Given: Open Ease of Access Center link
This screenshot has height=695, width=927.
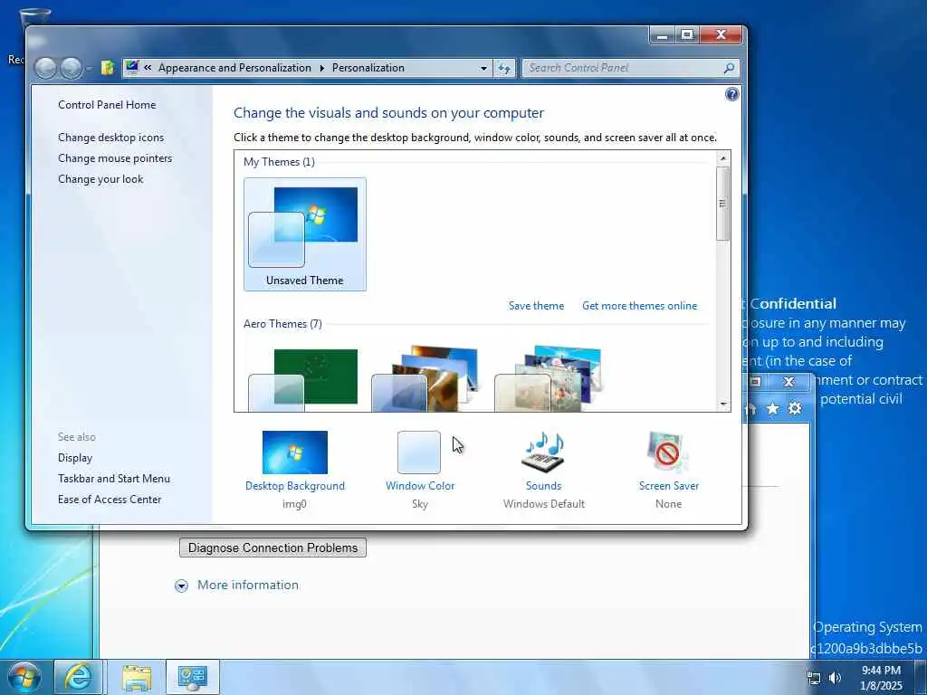Looking at the screenshot, I should [110, 499].
